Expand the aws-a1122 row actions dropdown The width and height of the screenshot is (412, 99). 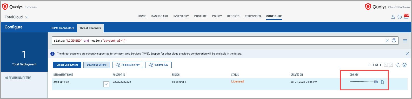click(x=106, y=84)
